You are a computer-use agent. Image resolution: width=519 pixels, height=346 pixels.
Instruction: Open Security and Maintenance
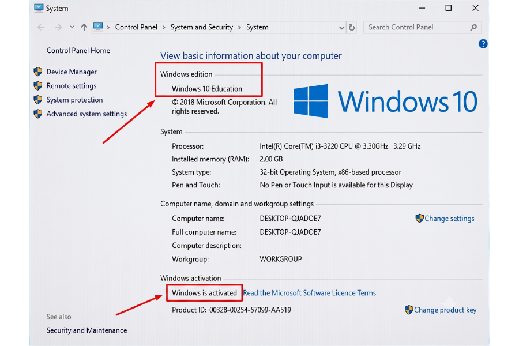[x=86, y=330]
